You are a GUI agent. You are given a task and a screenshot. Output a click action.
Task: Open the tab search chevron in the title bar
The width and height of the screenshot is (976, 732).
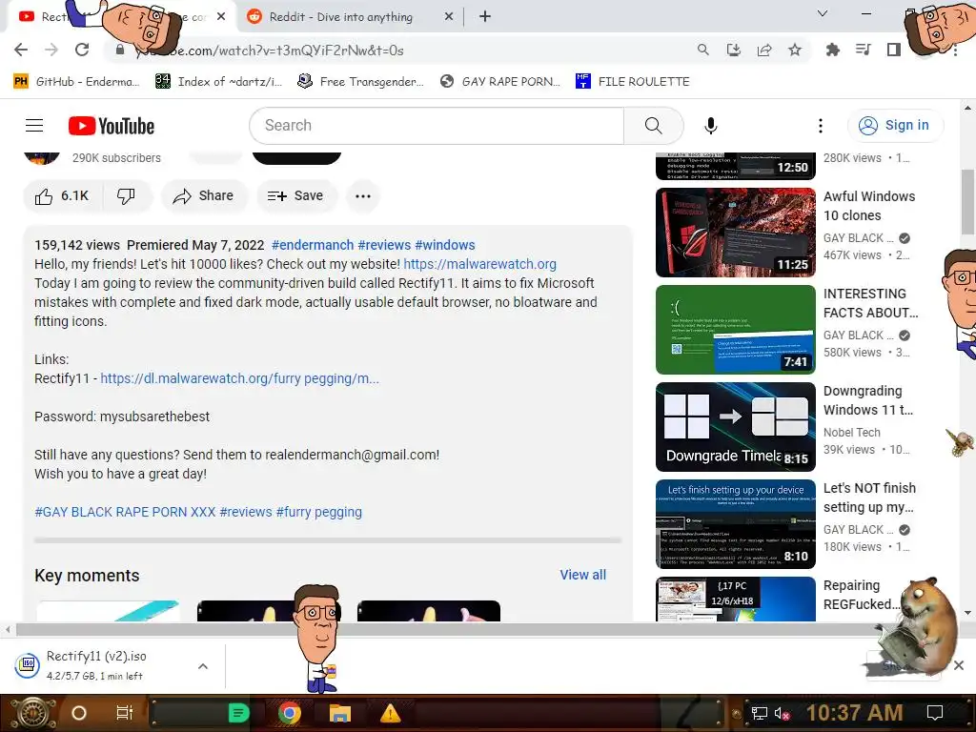click(x=823, y=13)
